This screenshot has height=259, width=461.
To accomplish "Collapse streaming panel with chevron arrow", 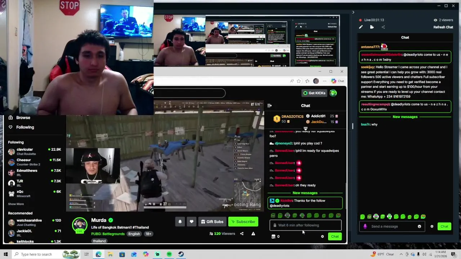I will [x=353, y=12].
